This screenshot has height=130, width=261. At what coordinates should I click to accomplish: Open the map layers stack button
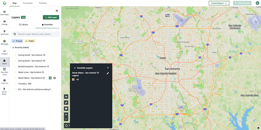point(66,109)
